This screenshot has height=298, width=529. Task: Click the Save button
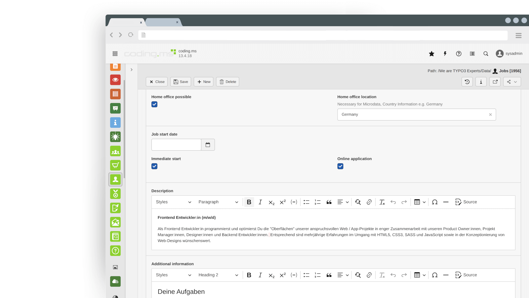(181, 82)
